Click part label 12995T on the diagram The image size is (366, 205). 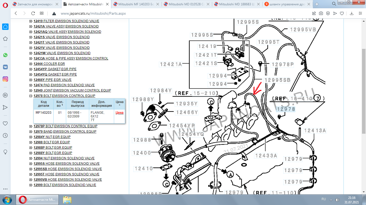[x=269, y=42]
